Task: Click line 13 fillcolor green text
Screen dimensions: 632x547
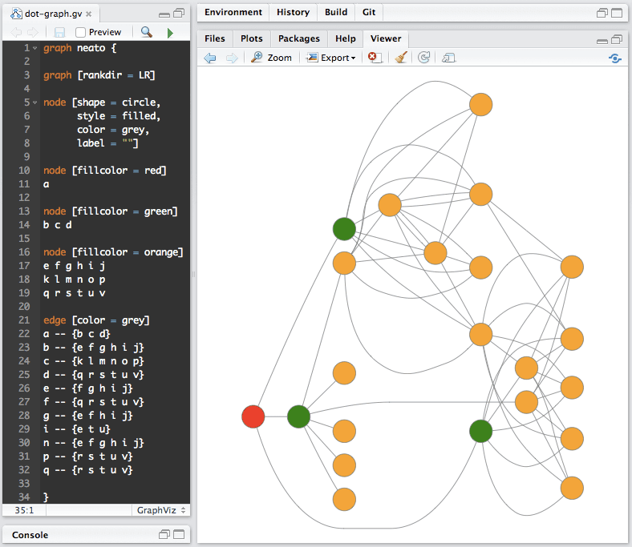Action: click(x=111, y=211)
